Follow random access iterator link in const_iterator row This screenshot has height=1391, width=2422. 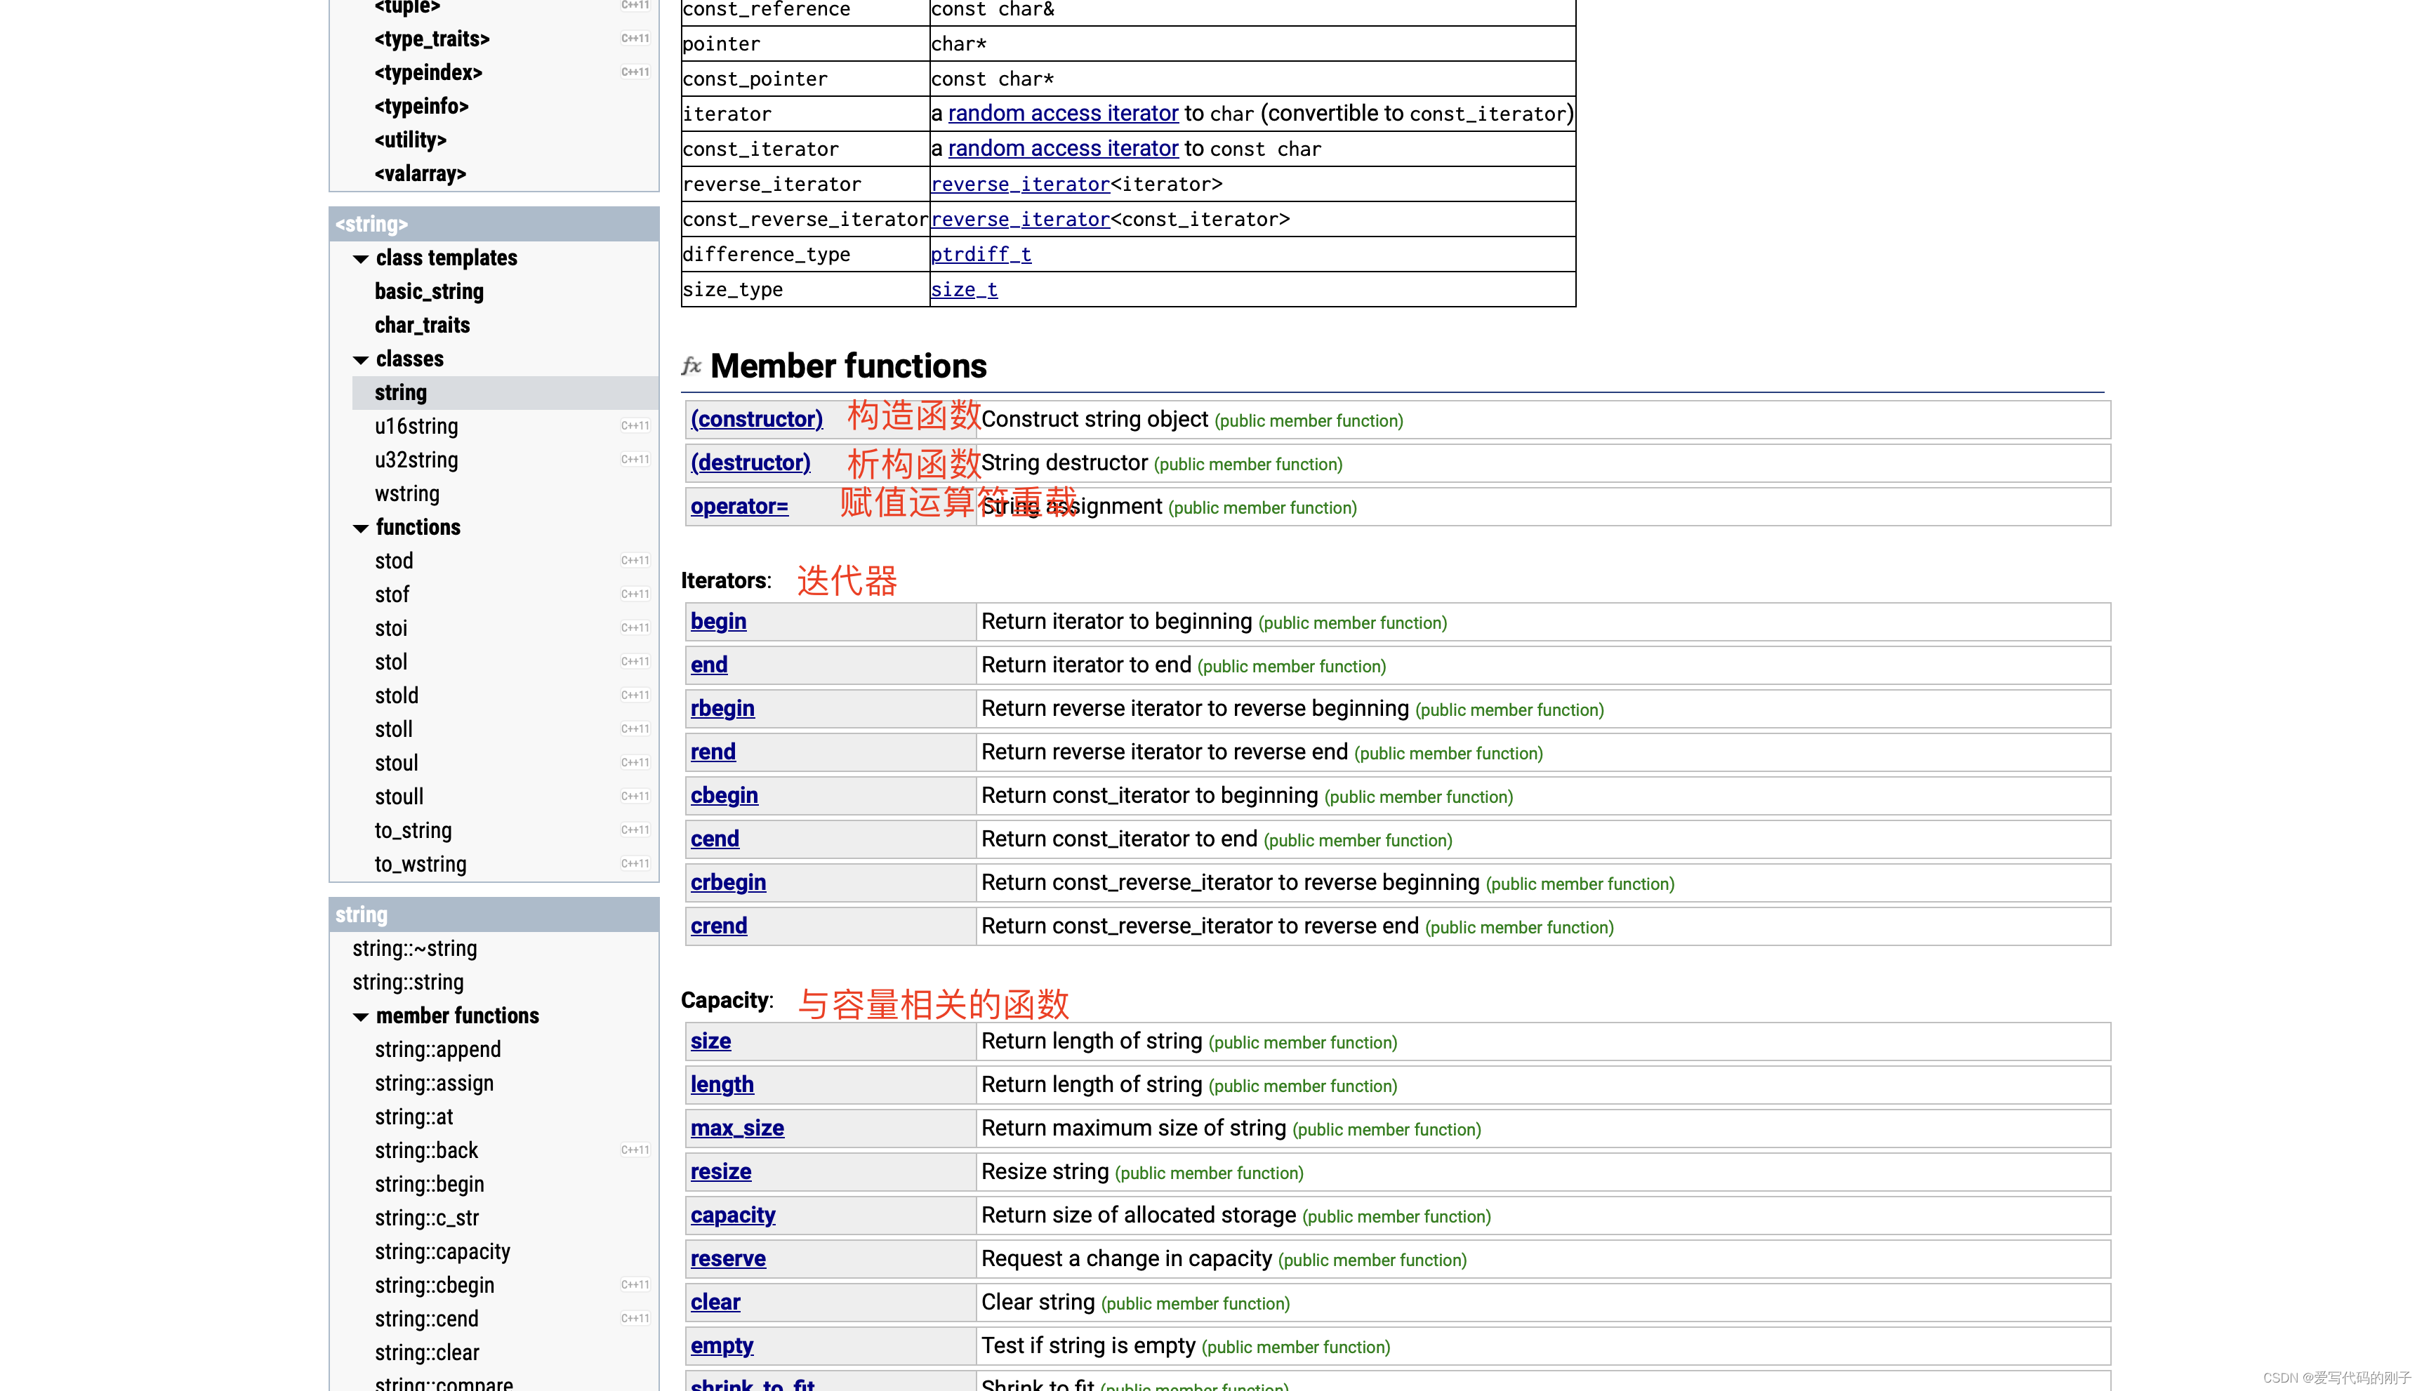1062,149
